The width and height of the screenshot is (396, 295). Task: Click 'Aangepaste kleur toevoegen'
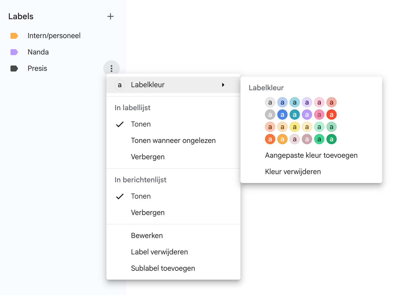coord(311,155)
